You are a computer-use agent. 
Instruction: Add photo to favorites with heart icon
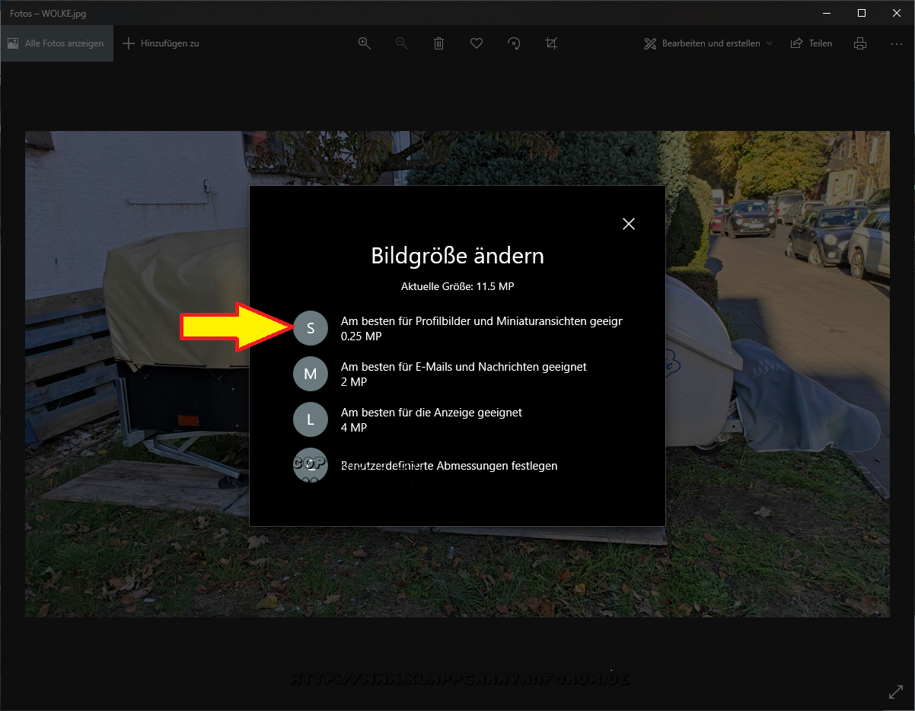[477, 43]
